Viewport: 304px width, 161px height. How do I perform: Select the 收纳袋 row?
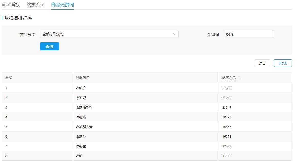point(81,98)
